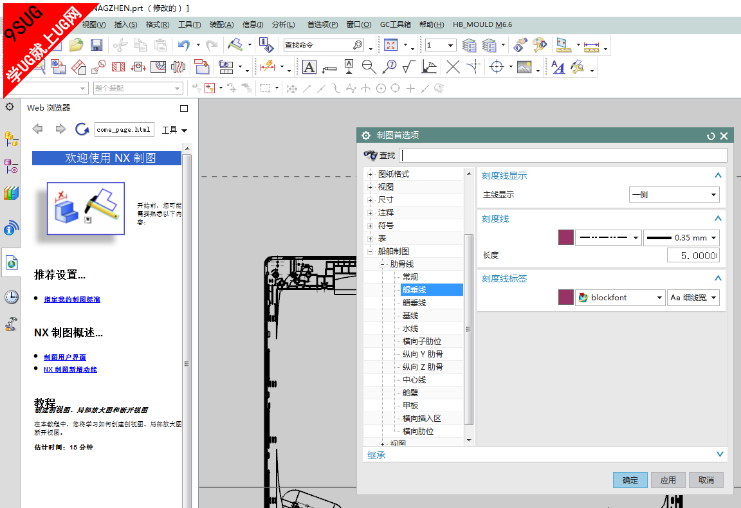Toggle the Quadrant Point snap option

click(x=396, y=88)
